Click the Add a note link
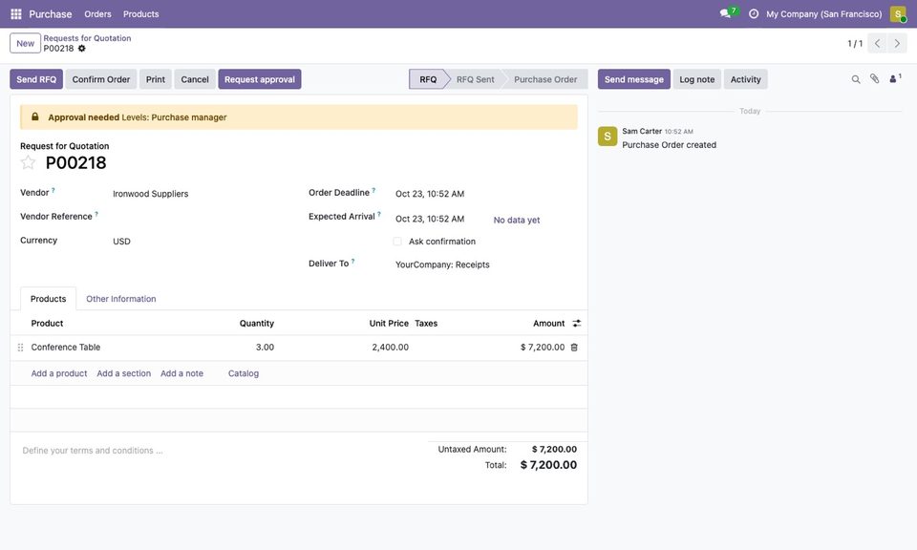The height and width of the screenshot is (550, 917). (x=181, y=373)
